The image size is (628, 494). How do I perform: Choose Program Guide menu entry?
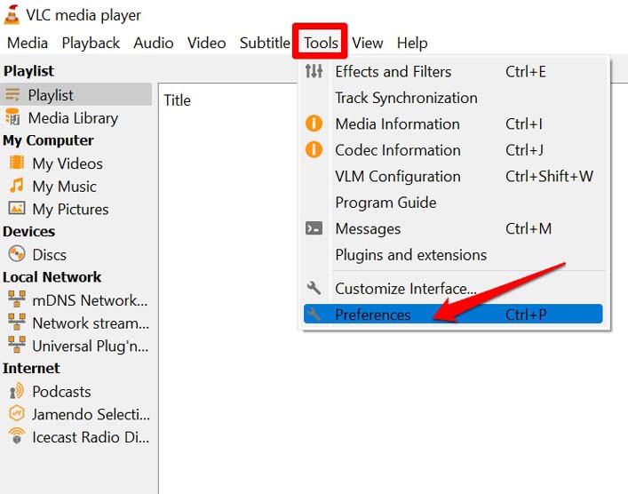[453, 203]
